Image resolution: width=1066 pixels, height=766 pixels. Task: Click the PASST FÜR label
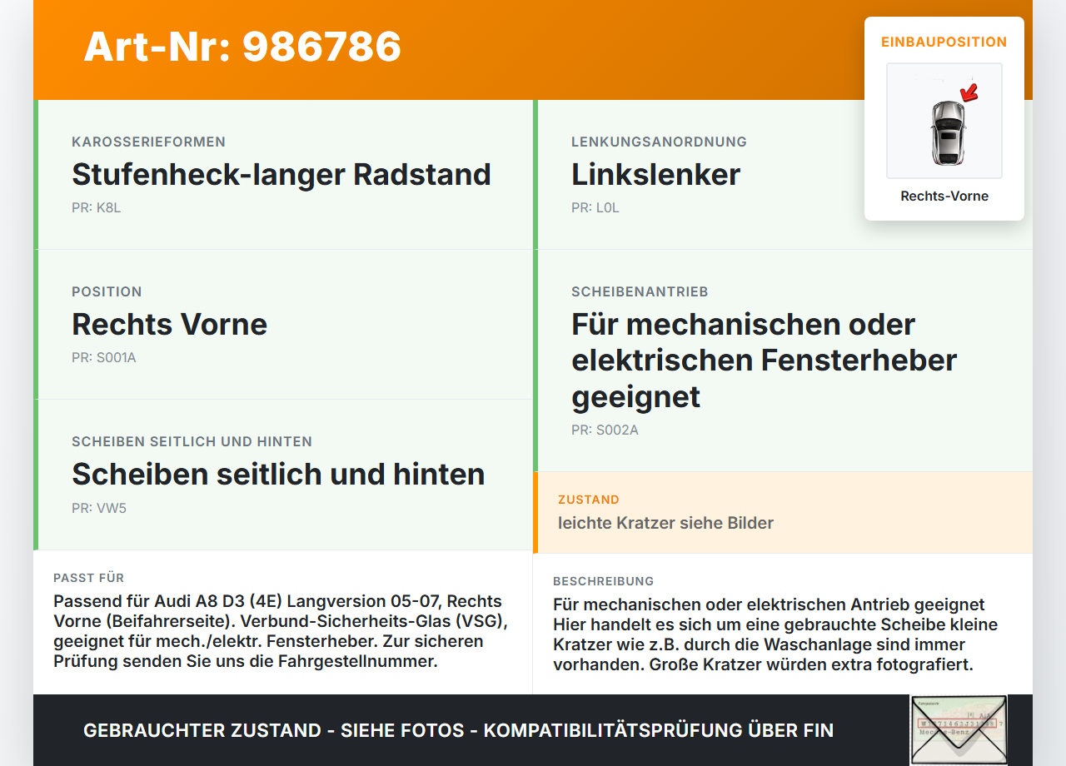click(88, 578)
